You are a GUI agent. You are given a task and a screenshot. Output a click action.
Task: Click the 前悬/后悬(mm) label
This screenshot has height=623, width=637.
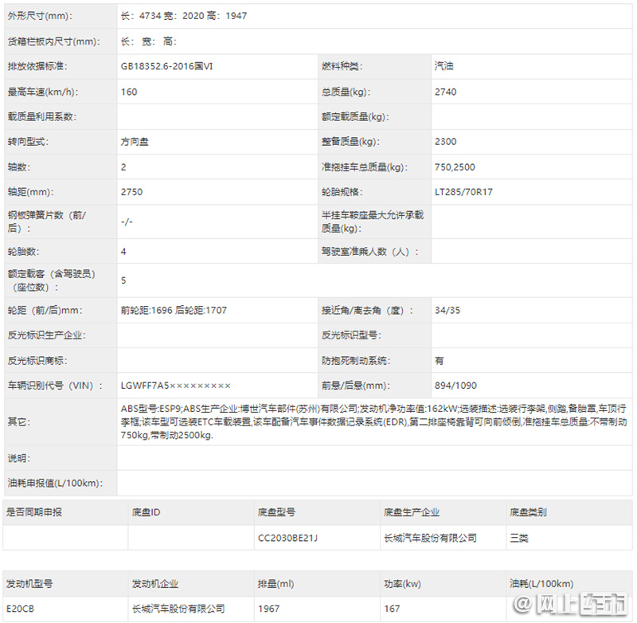click(355, 386)
